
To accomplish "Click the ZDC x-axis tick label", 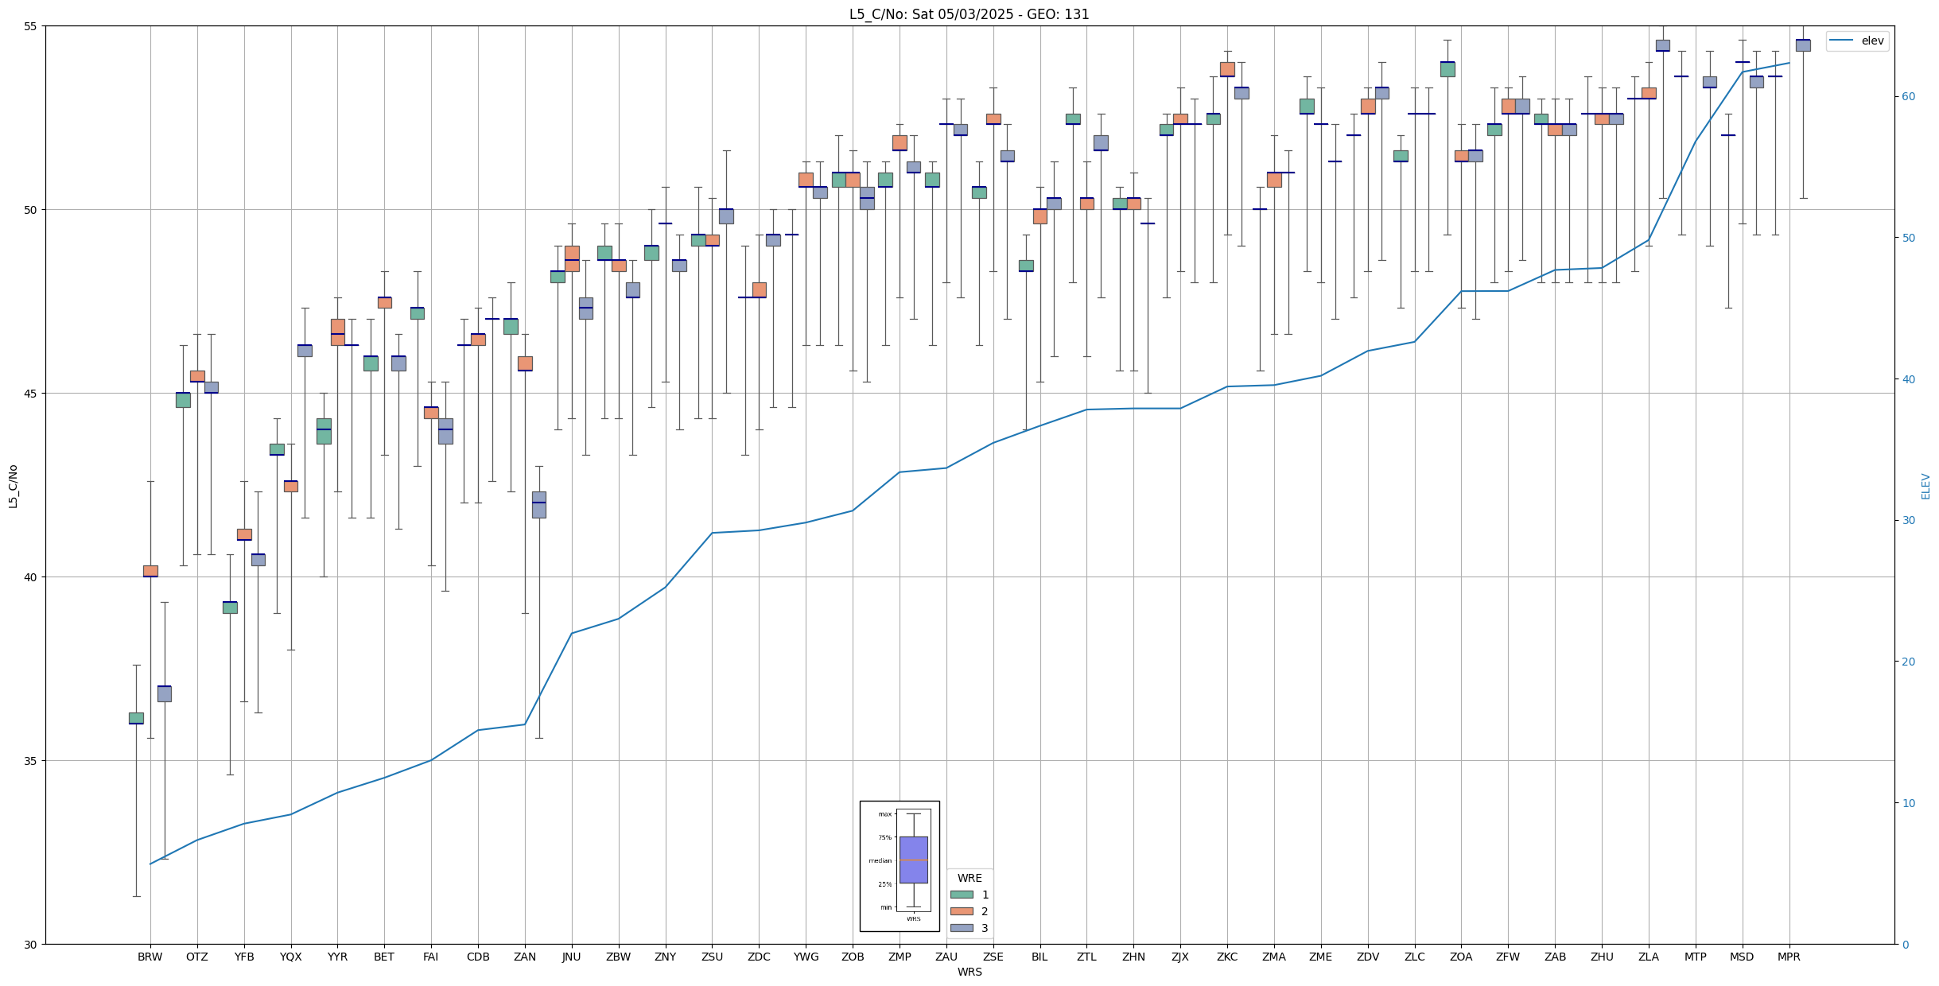I will tap(759, 957).
